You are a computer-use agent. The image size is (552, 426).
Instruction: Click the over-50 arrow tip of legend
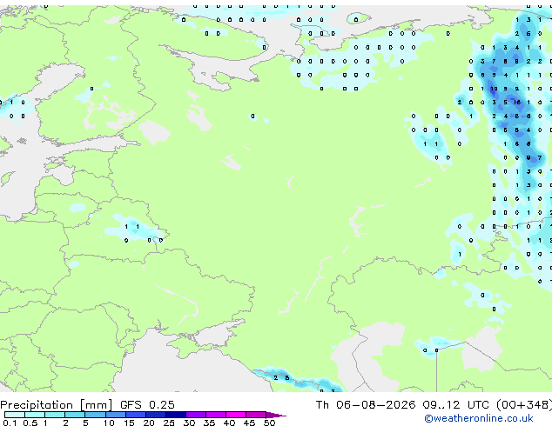click(276, 415)
